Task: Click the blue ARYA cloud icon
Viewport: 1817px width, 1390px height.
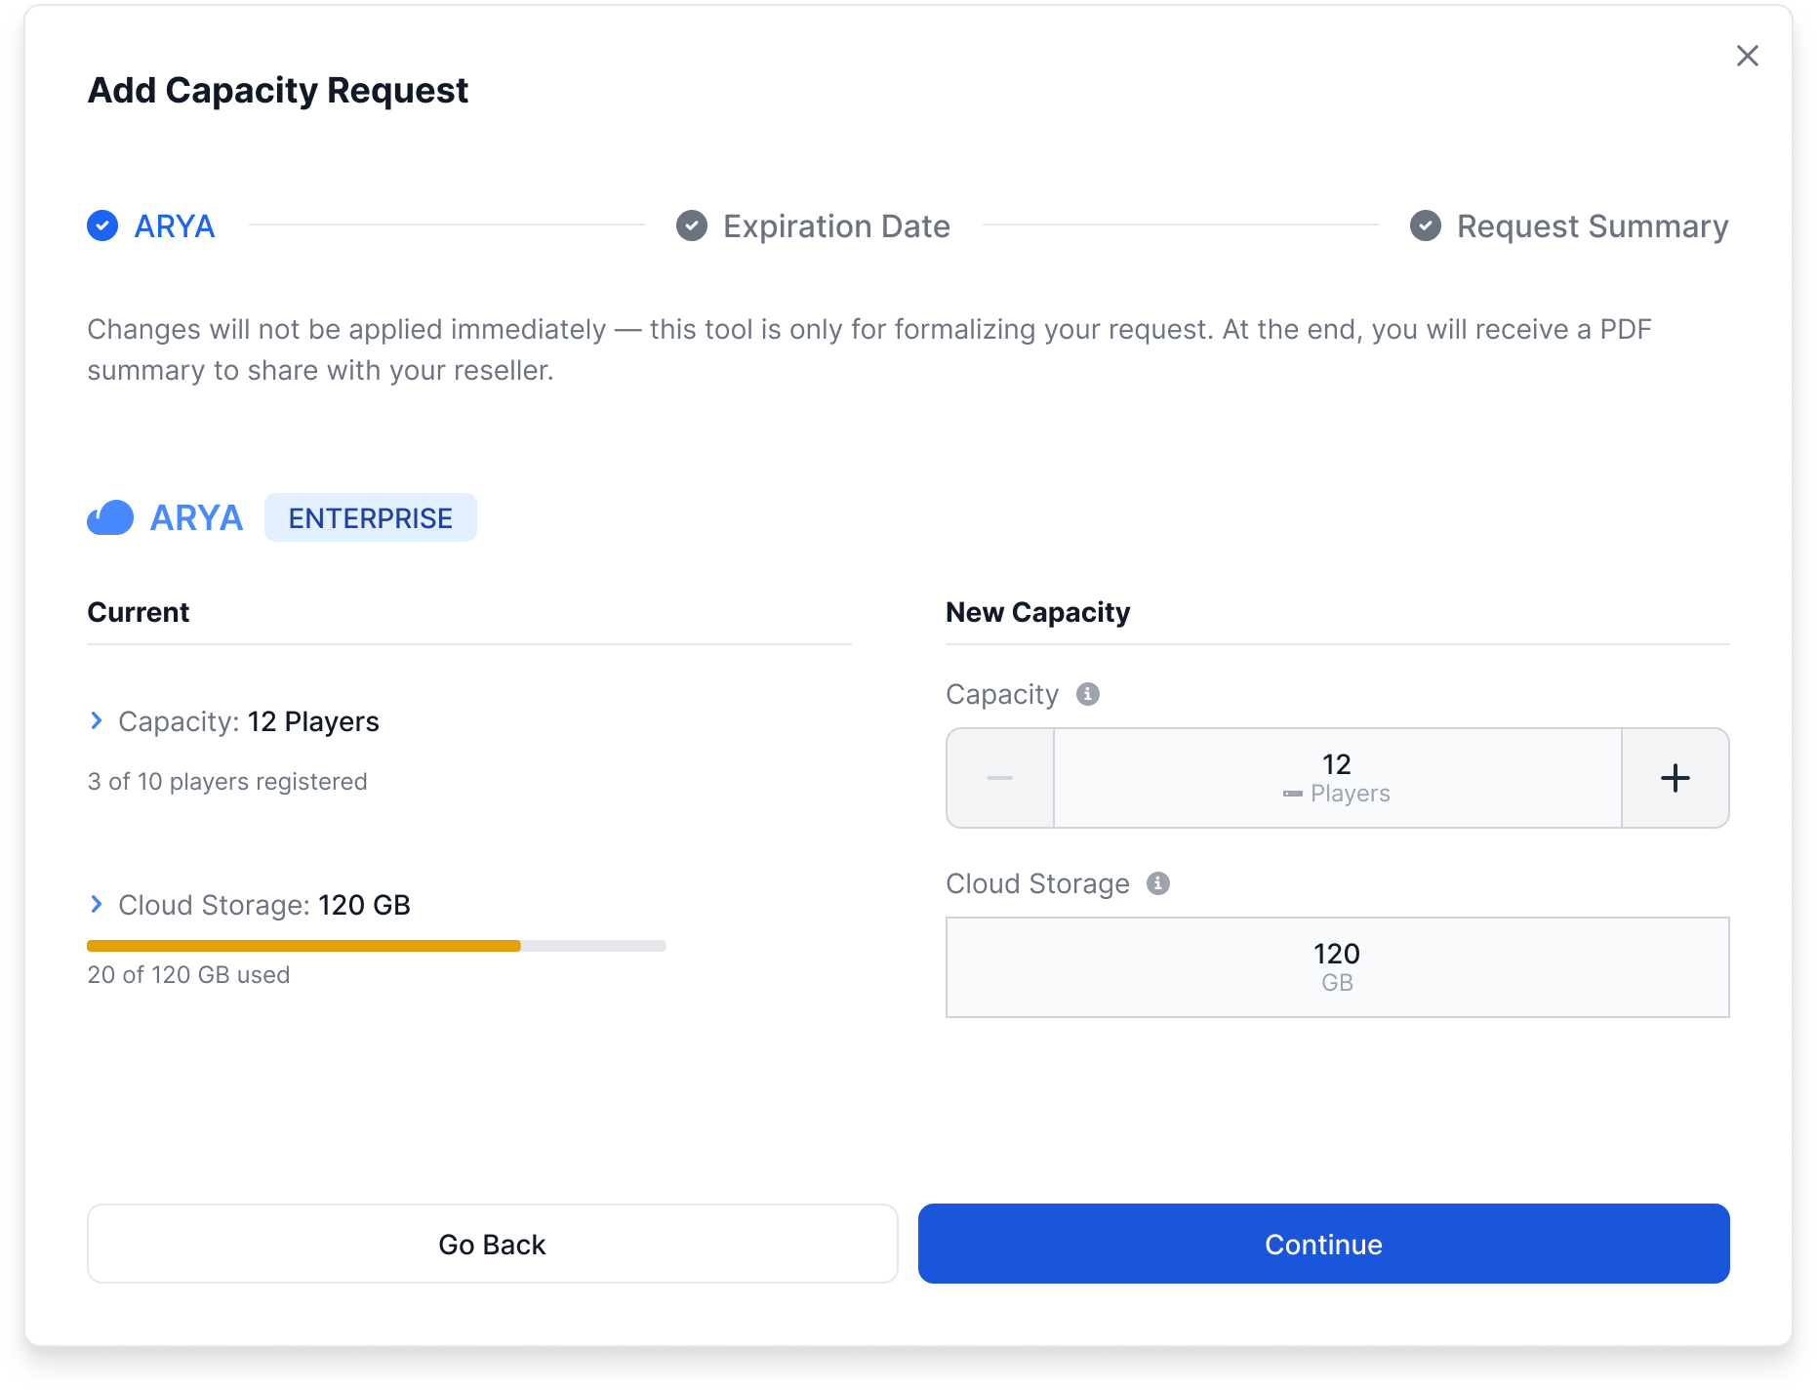Action: click(x=110, y=517)
